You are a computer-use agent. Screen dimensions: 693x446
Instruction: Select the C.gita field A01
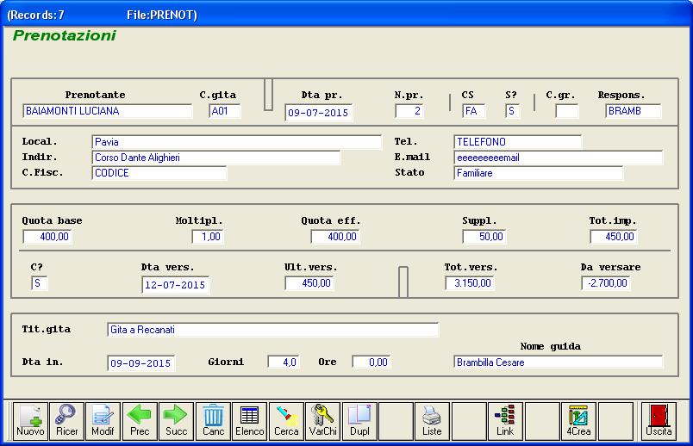click(225, 111)
